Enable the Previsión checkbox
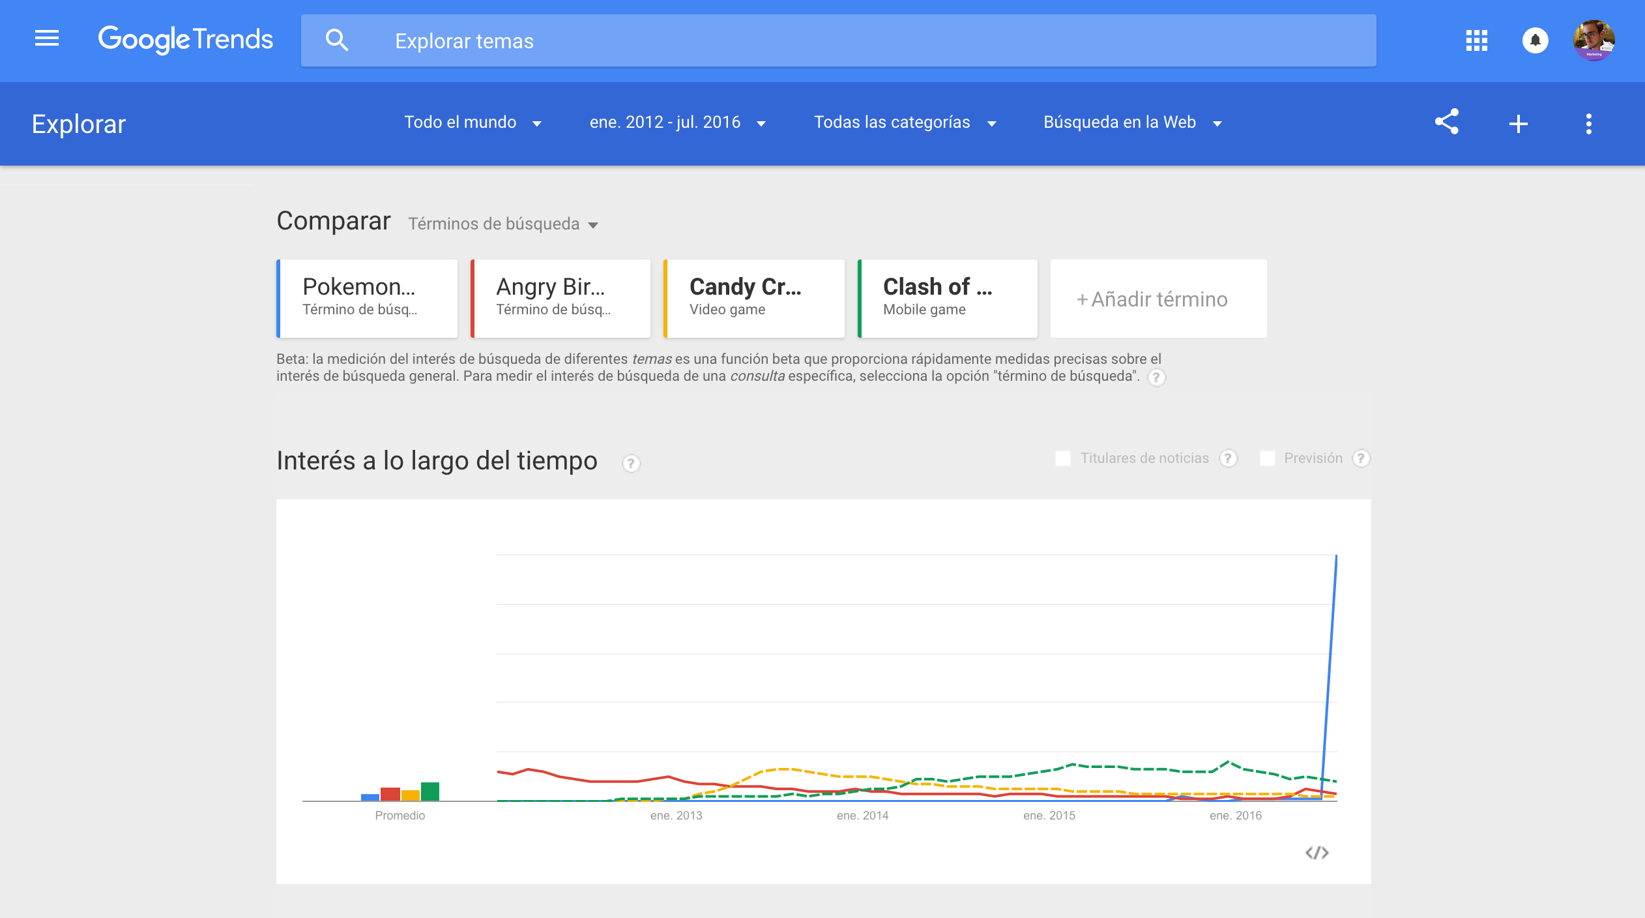1645x918 pixels. coord(1268,458)
